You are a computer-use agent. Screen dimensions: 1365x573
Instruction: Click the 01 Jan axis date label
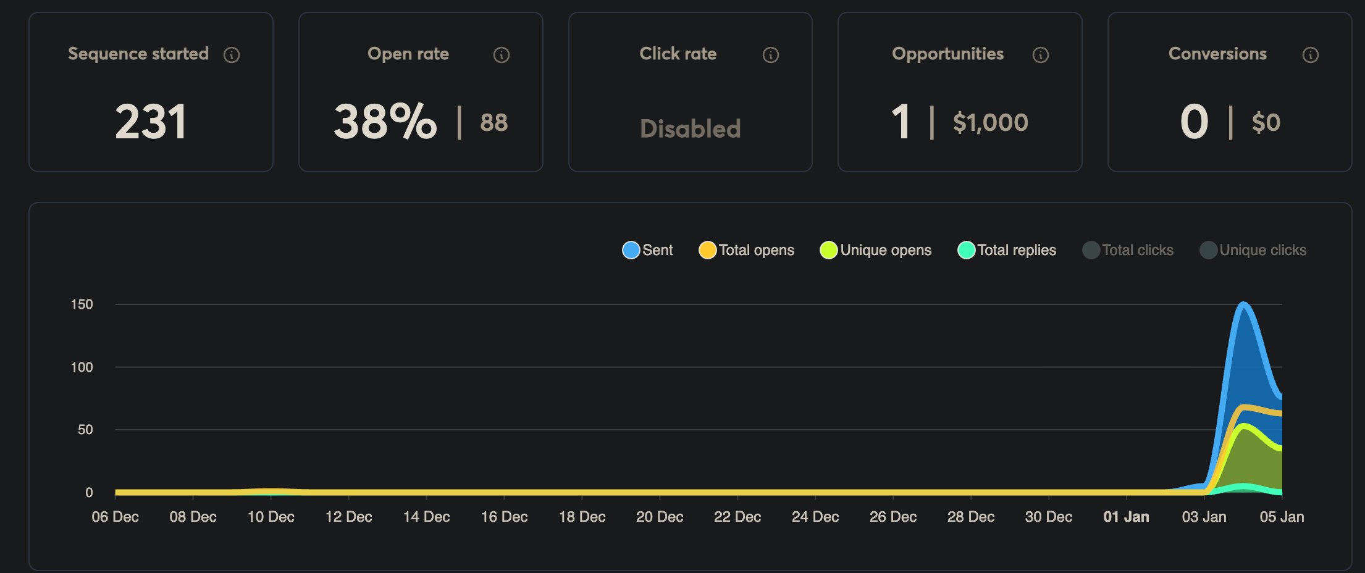tap(1126, 517)
